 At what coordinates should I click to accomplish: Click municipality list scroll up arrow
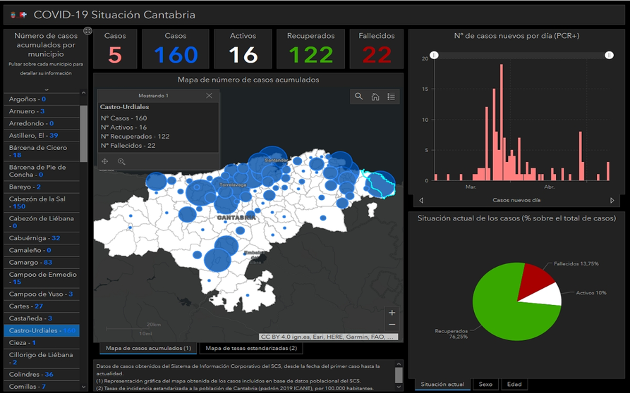83,93
